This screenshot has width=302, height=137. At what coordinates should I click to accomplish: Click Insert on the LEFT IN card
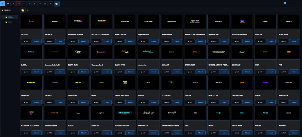tap(154, 102)
